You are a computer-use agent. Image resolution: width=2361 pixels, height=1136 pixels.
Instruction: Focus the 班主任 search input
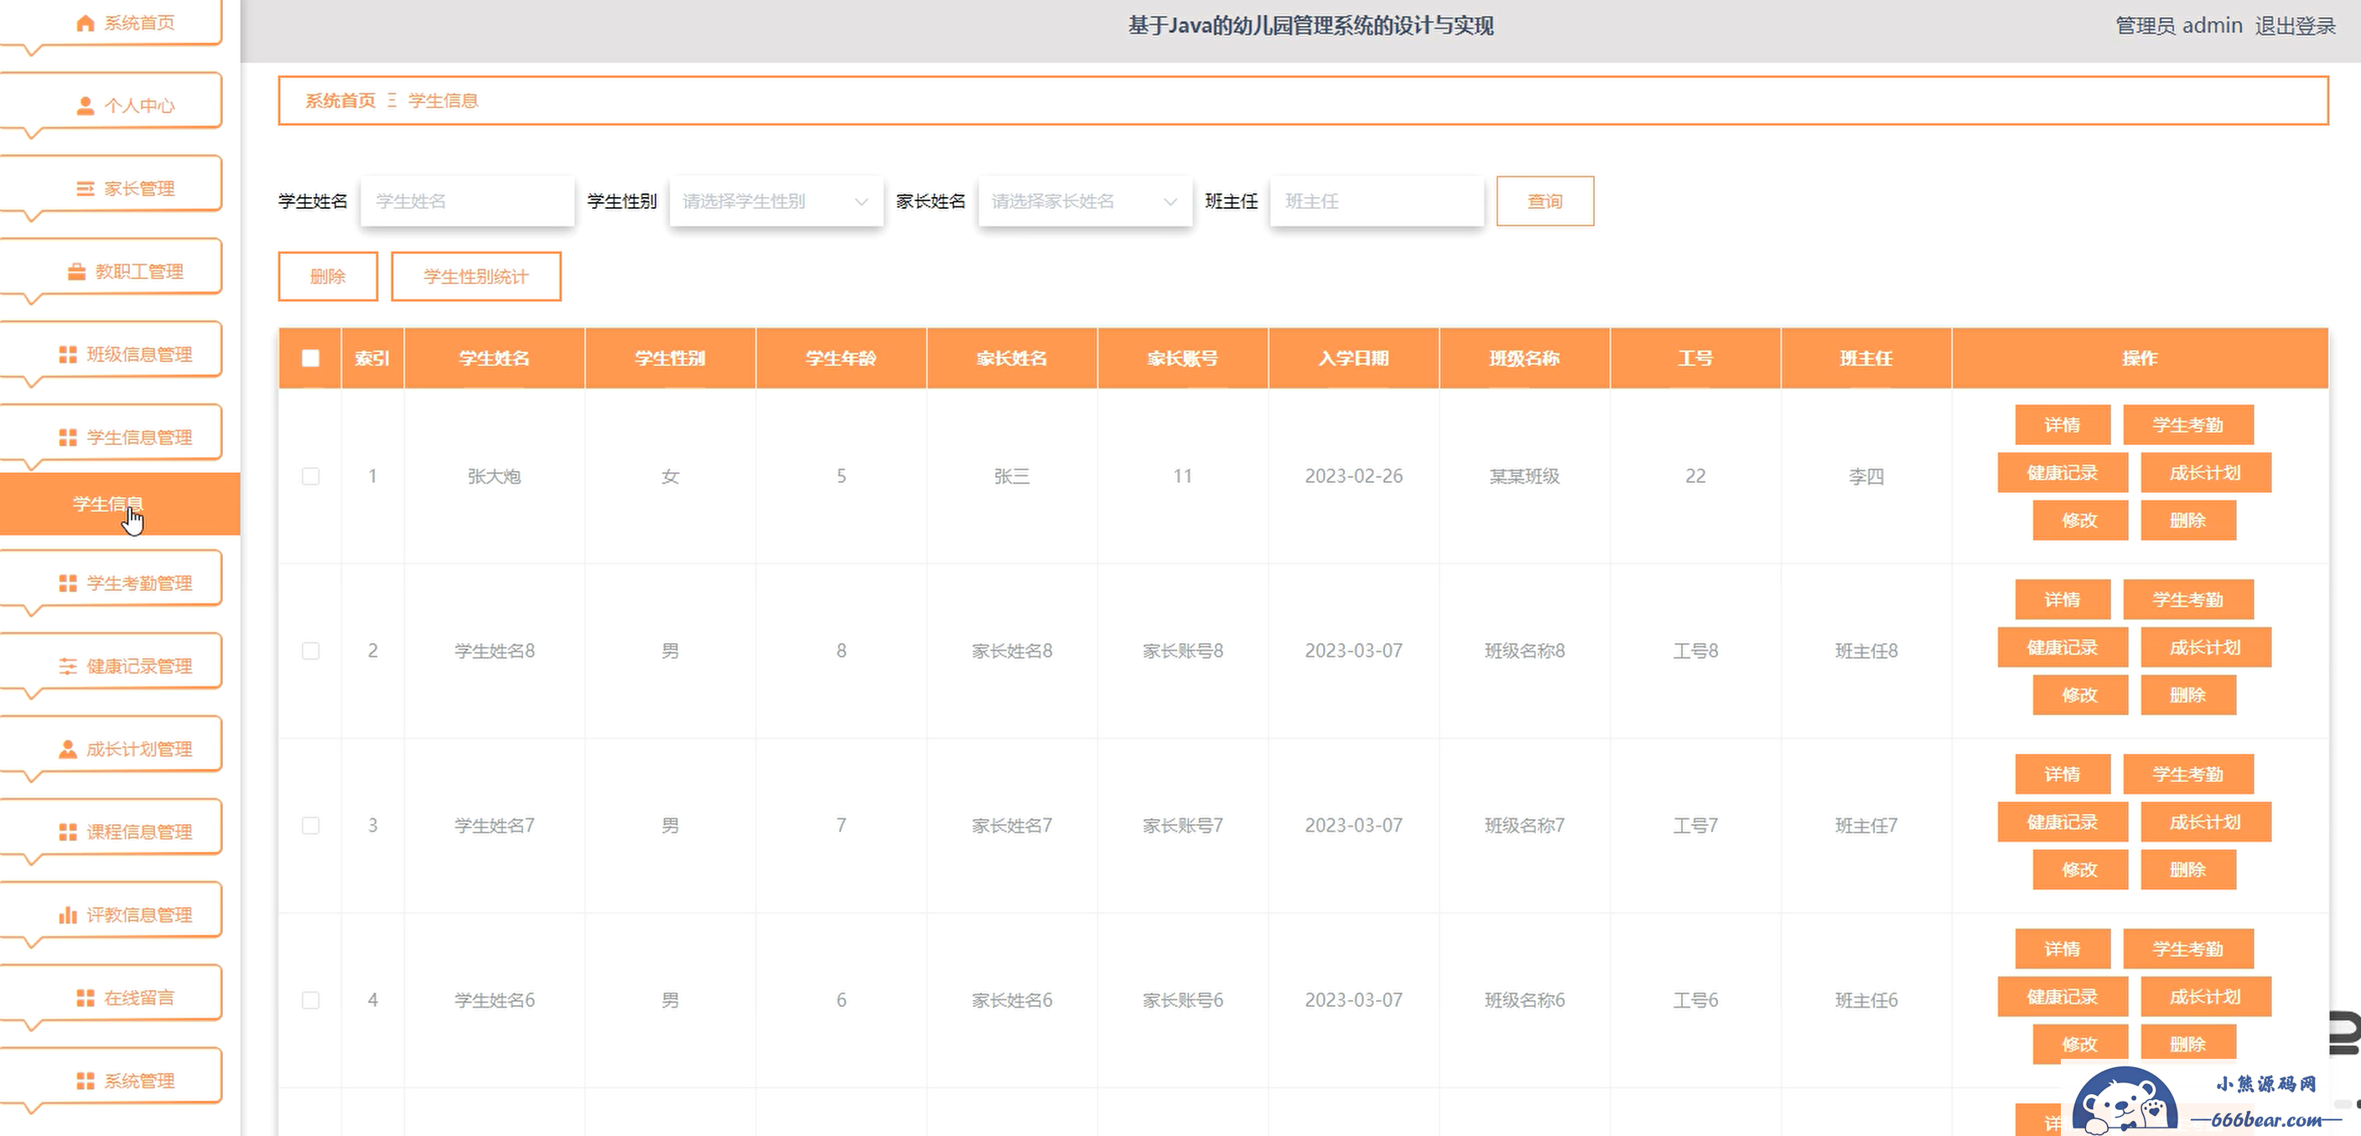tap(1377, 200)
